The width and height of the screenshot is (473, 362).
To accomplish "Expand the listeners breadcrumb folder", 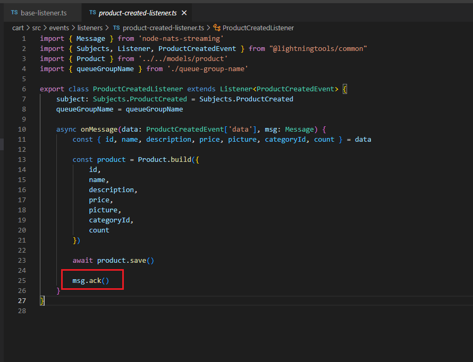I will tap(91, 28).
